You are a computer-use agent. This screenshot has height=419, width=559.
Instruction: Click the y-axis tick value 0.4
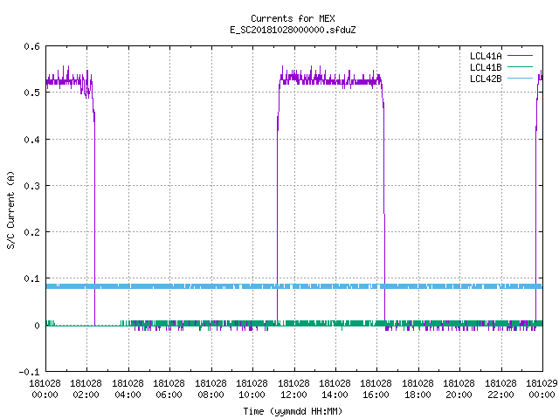pos(31,140)
